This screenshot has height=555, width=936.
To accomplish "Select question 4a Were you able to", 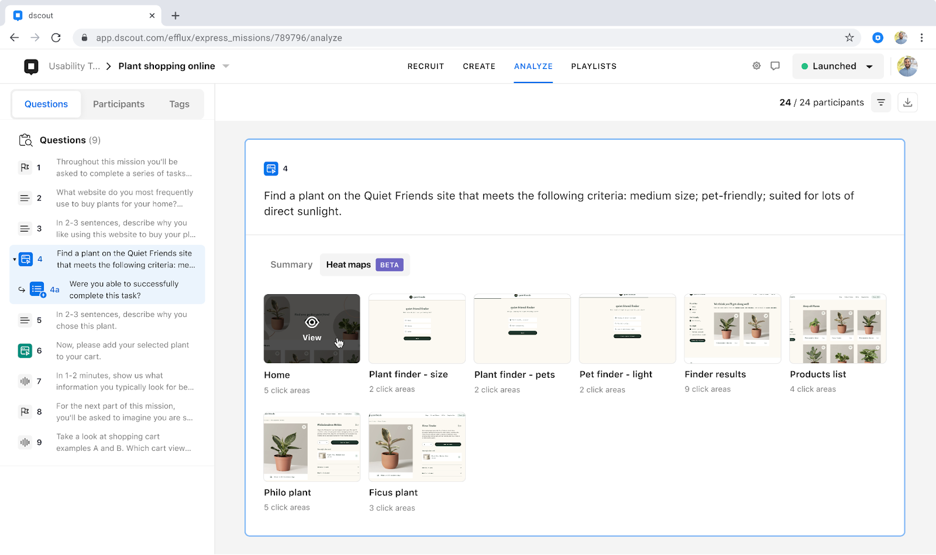I will click(x=124, y=289).
